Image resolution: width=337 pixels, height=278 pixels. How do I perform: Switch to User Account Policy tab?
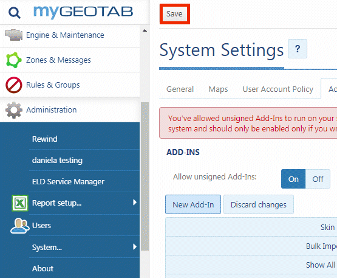tap(278, 89)
